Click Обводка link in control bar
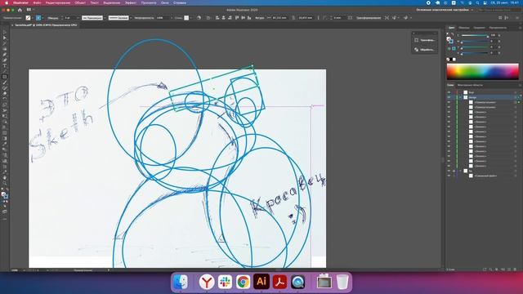Screen dimensions: 523x294 (x=52, y=18)
